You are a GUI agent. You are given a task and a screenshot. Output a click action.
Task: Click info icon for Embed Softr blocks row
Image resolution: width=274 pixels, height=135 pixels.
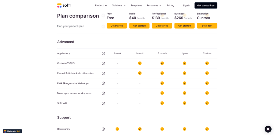click(103, 73)
